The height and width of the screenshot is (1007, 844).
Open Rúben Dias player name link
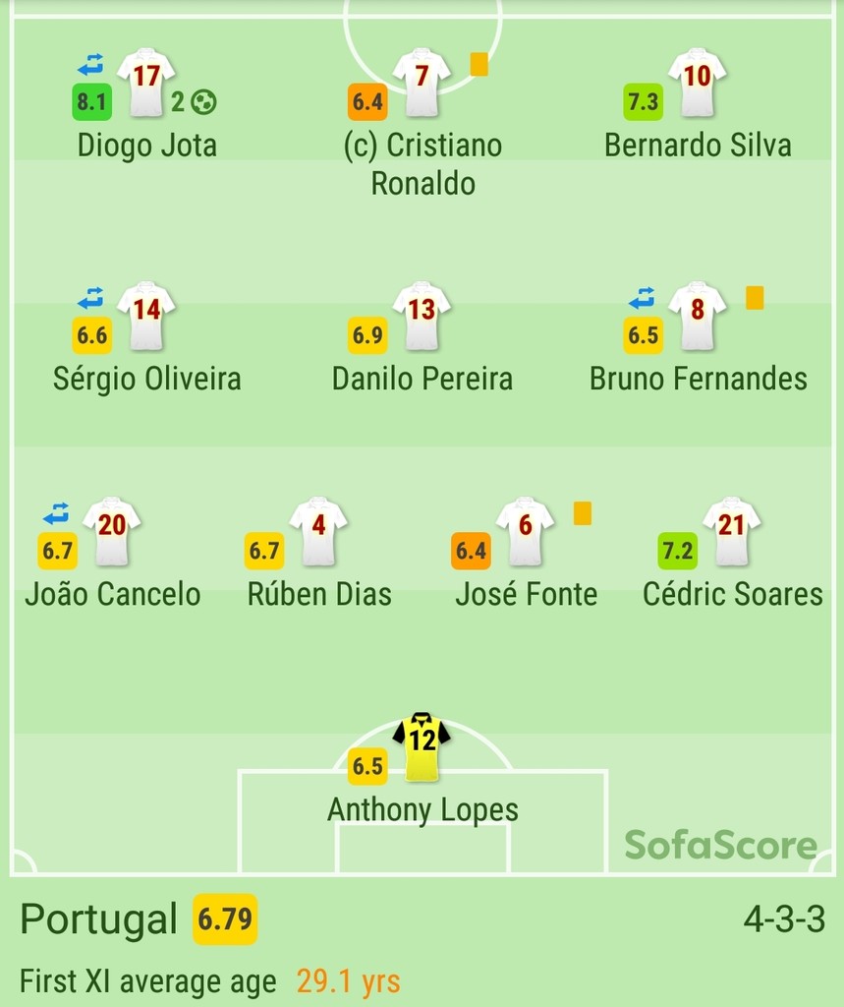click(x=319, y=595)
